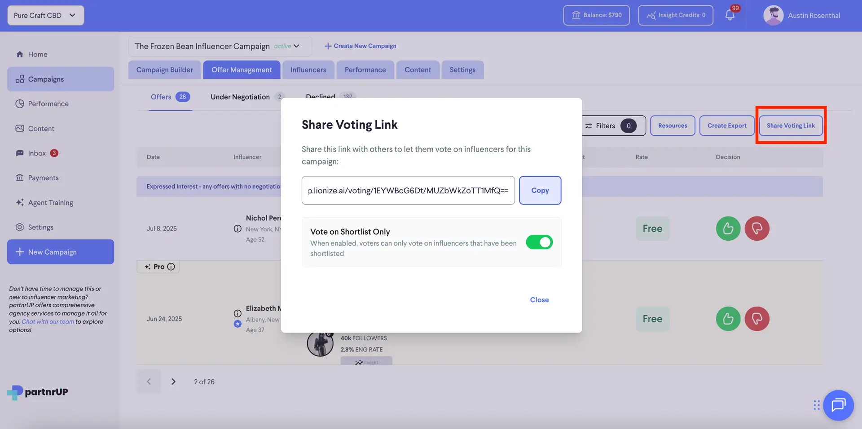Image resolution: width=862 pixels, height=429 pixels.
Task: Open the Content tab
Action: (418, 69)
